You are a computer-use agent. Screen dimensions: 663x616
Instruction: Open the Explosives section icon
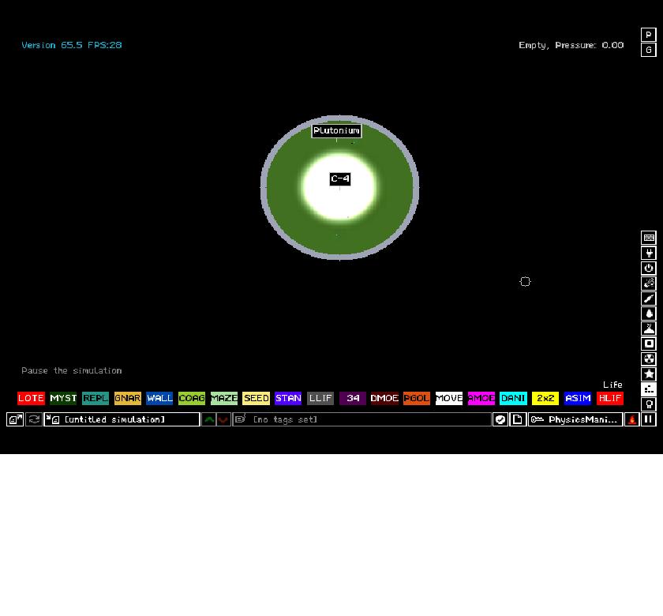coord(649,283)
